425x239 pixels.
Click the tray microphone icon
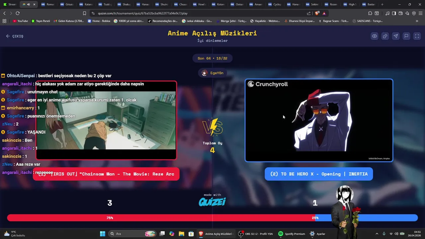pos(384,234)
